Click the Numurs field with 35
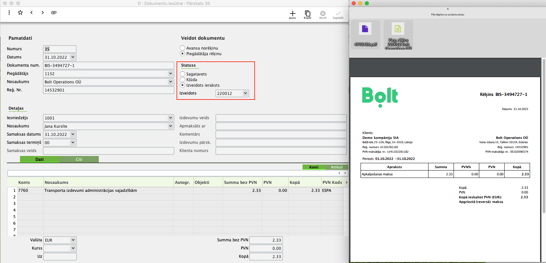Screen dimensions: 546x263 tap(60, 49)
